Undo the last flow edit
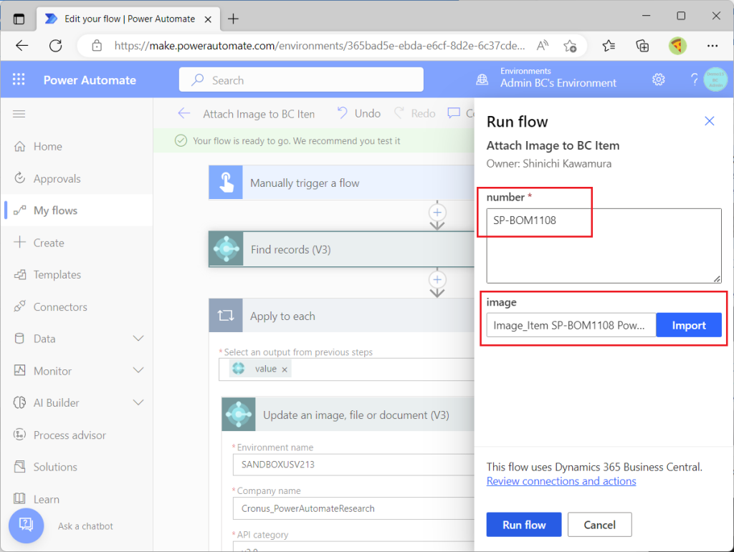 (358, 114)
